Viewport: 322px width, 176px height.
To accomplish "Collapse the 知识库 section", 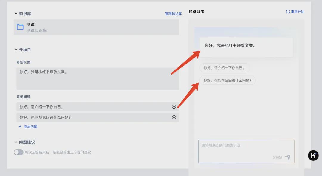I will pos(16,13).
